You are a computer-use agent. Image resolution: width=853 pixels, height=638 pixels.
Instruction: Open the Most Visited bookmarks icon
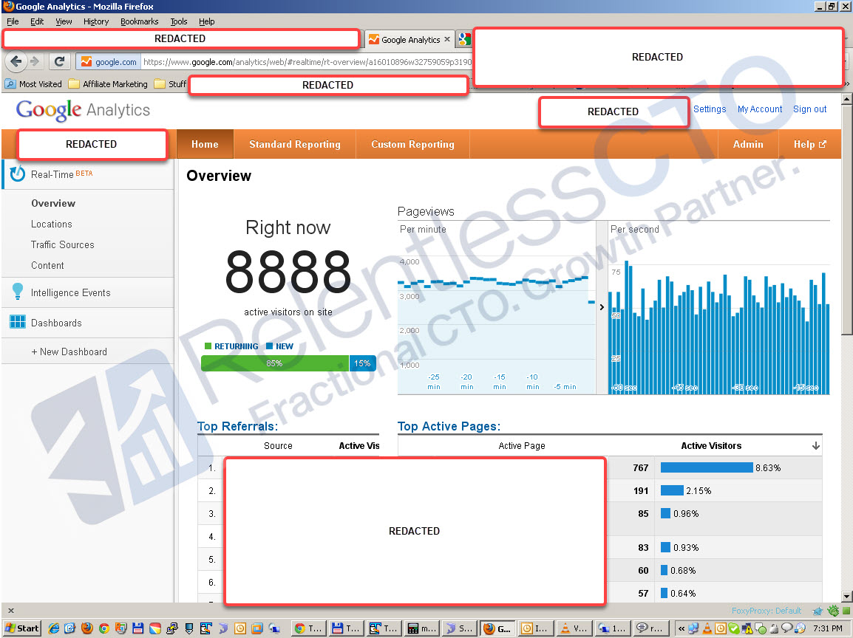point(10,84)
